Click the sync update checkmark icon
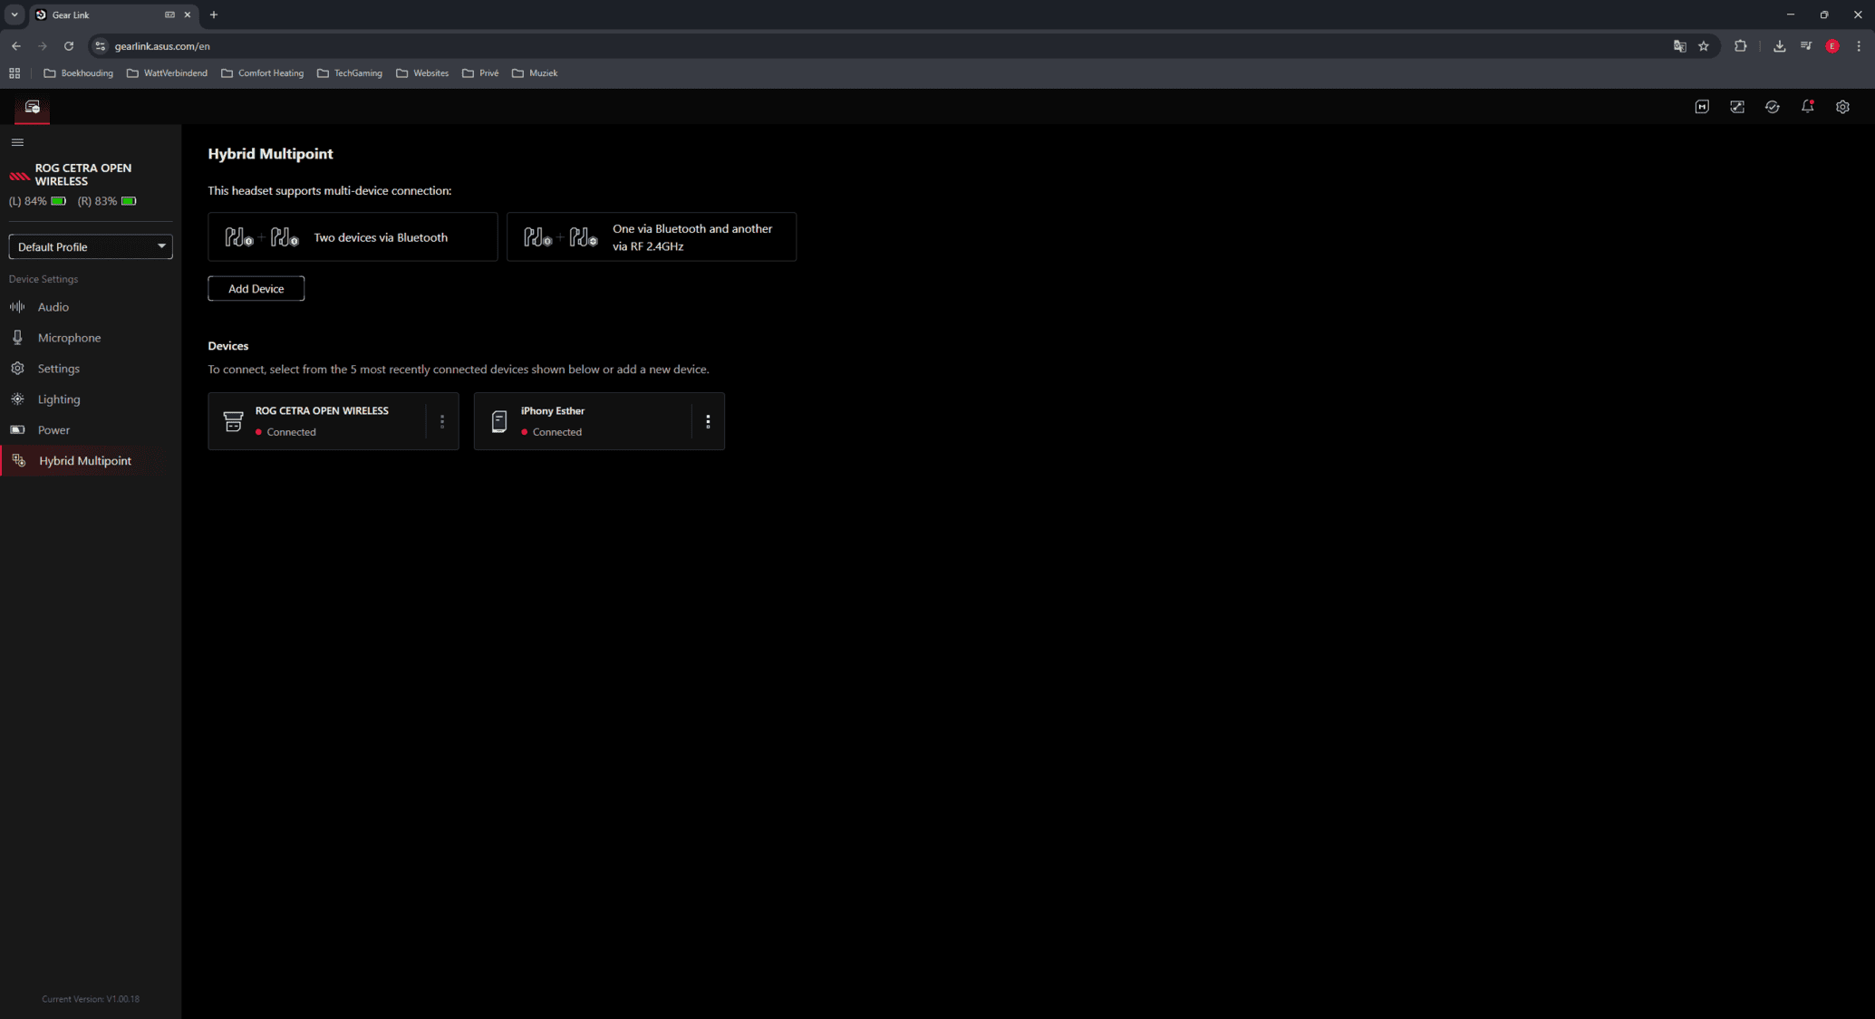 click(1772, 107)
